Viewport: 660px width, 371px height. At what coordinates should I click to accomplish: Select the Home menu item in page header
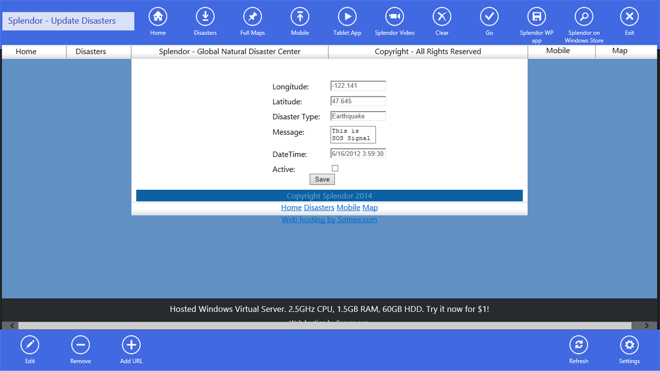tap(26, 51)
